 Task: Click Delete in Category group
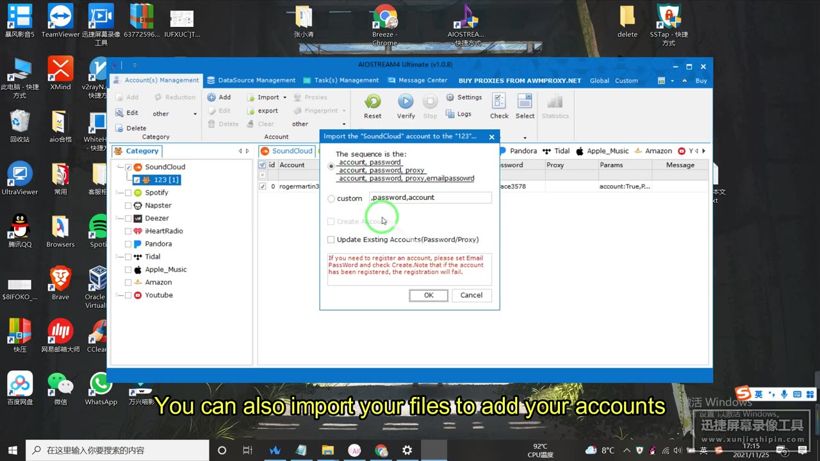coord(131,128)
